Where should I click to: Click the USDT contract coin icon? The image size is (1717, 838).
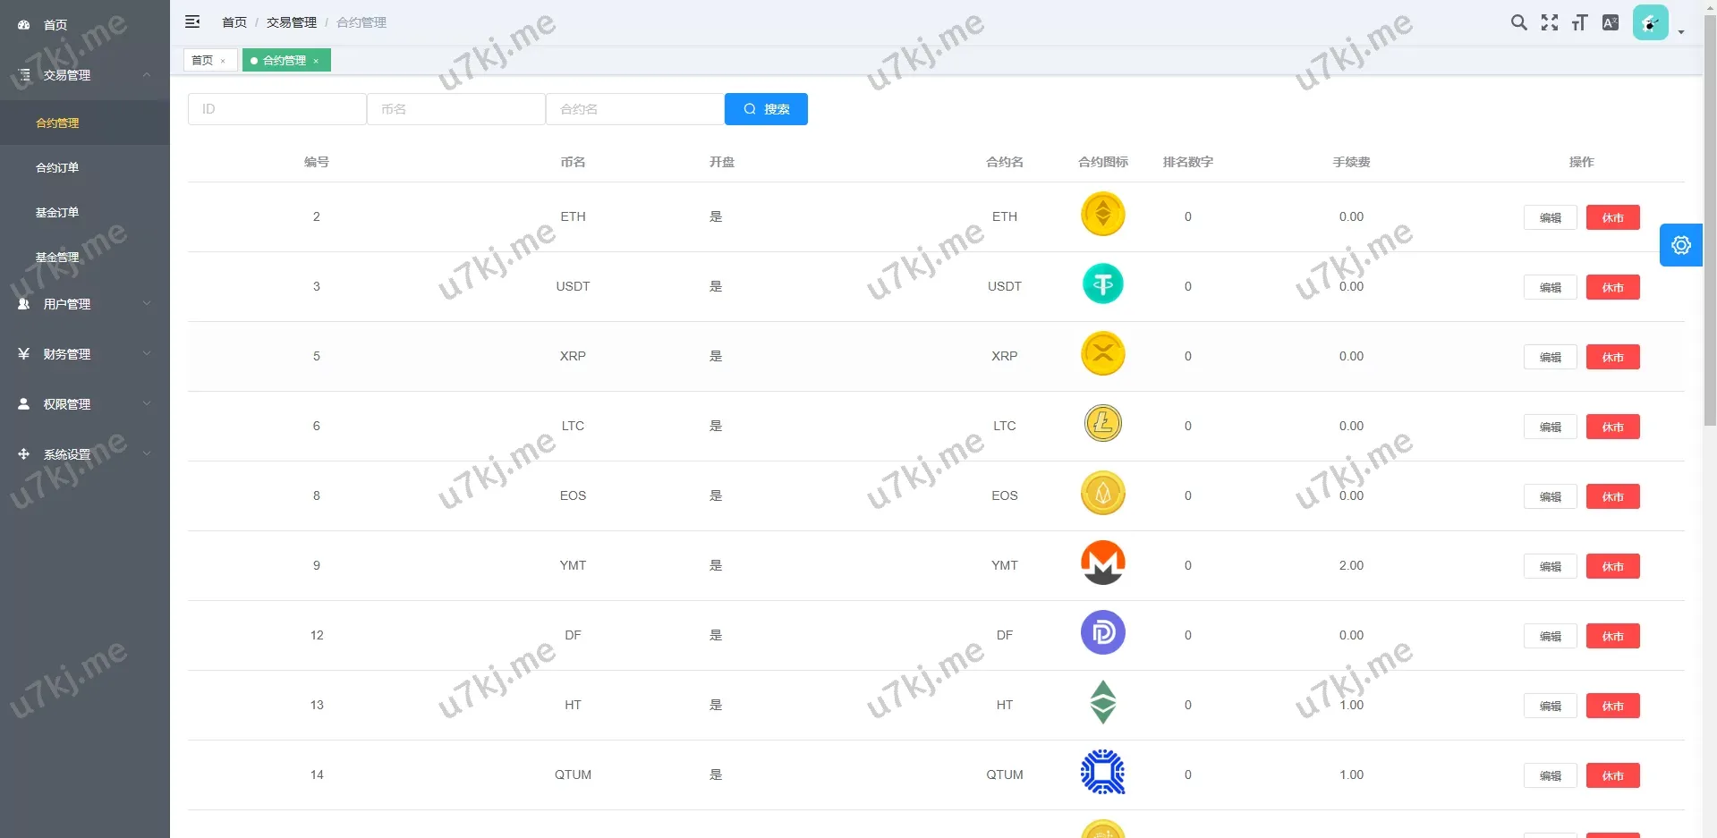click(1102, 285)
